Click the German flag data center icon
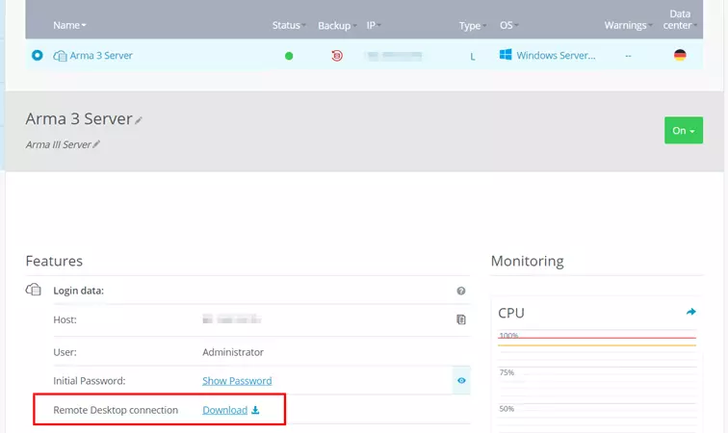Viewport: 728px width, 433px height. [x=680, y=55]
